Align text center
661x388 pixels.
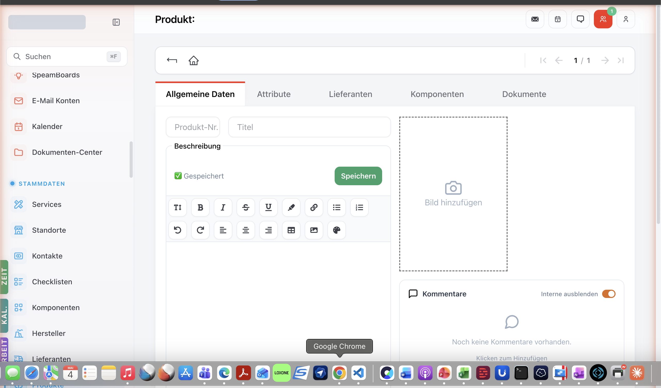click(246, 230)
